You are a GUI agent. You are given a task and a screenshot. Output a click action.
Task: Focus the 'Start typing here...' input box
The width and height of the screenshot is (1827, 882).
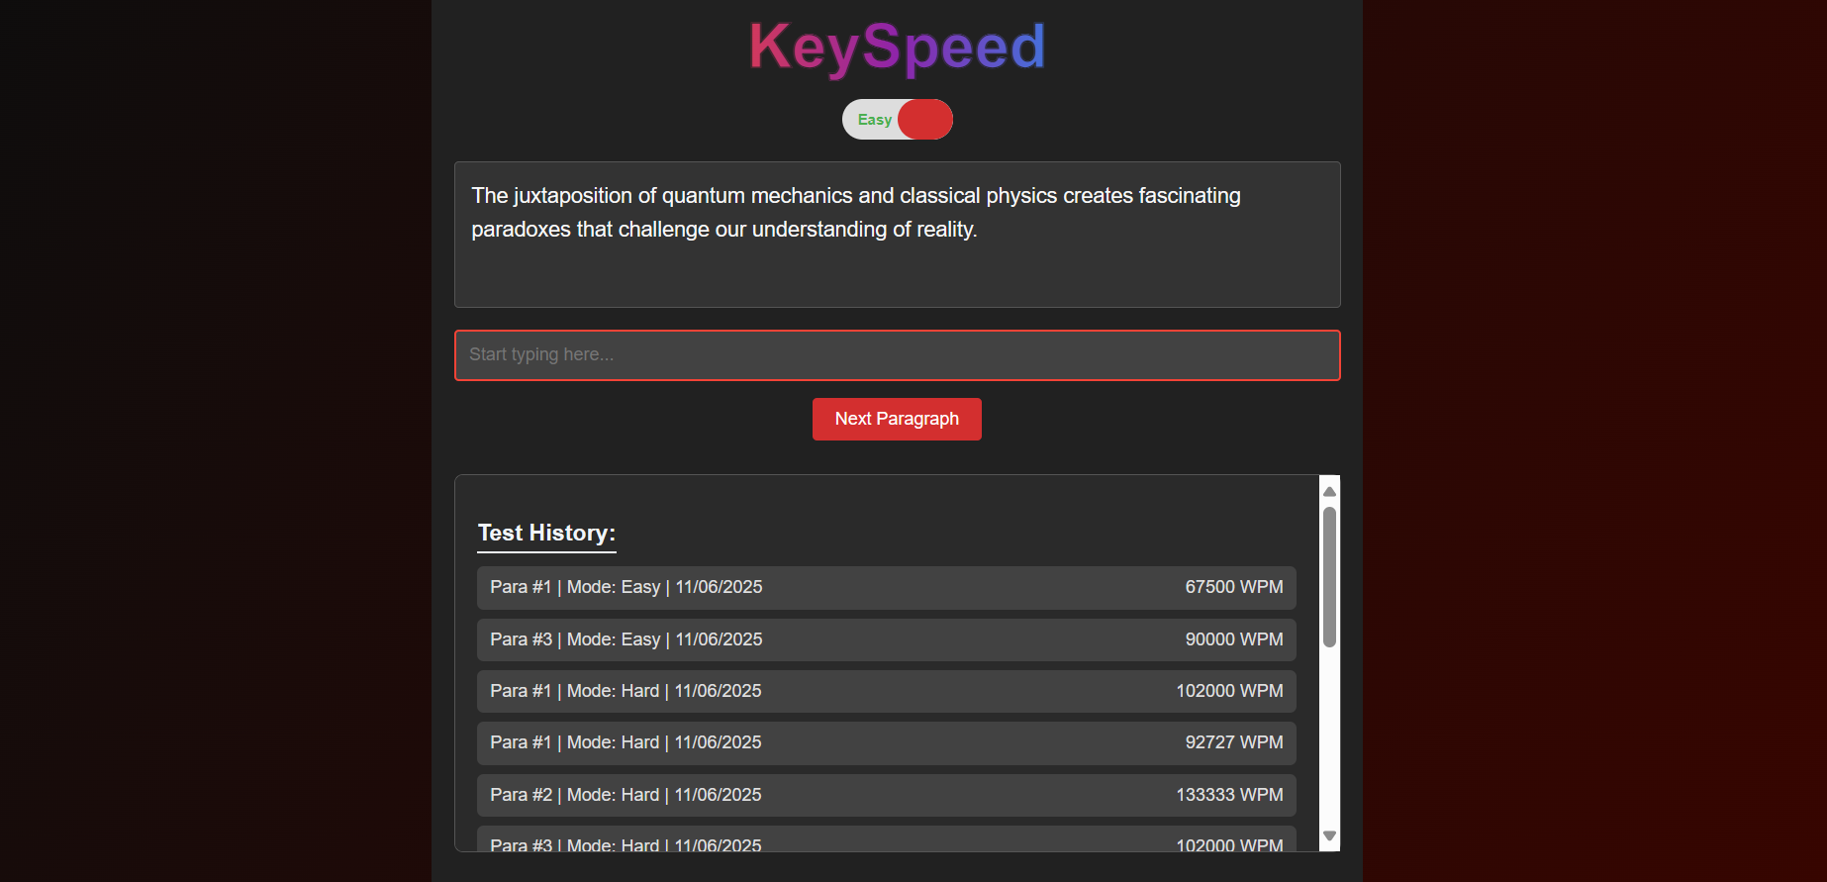(x=897, y=355)
